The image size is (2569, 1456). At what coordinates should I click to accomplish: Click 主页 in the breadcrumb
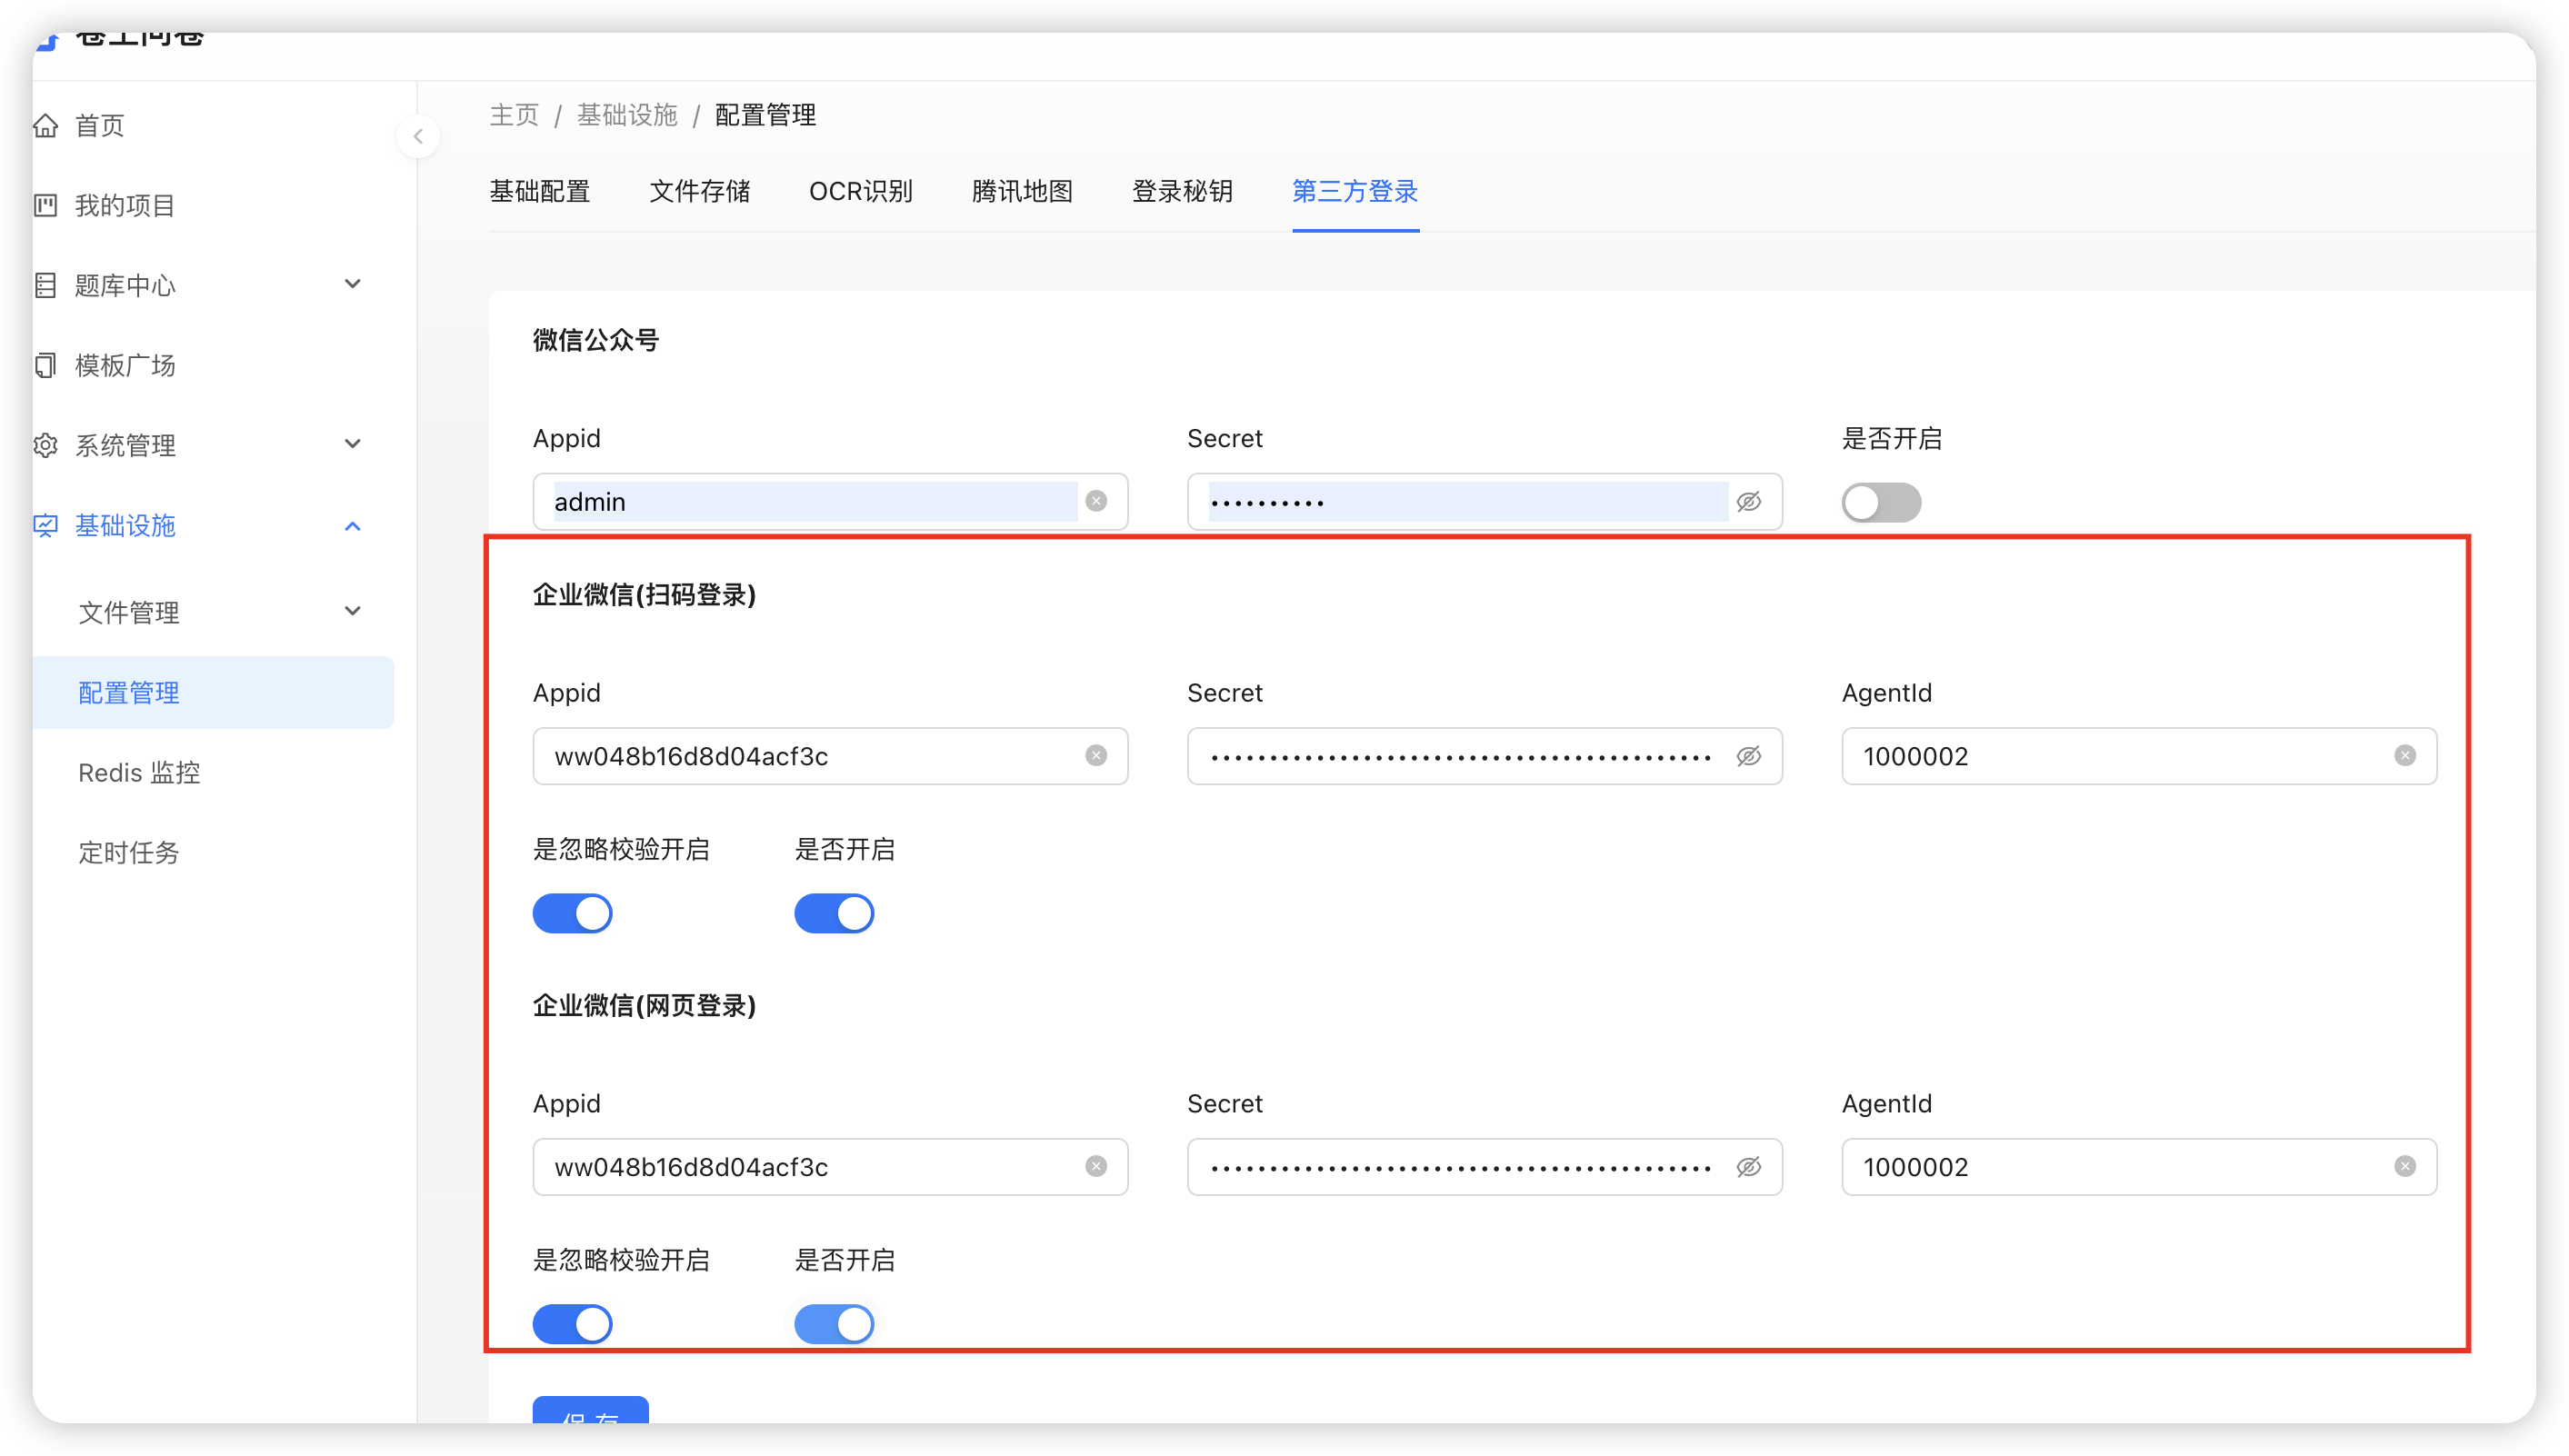[514, 115]
